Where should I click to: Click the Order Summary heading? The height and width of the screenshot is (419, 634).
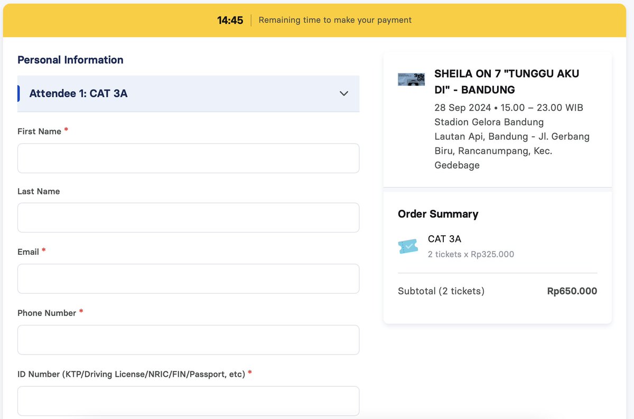click(x=438, y=214)
